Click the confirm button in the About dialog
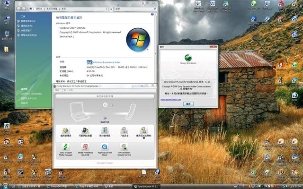 click(188, 104)
